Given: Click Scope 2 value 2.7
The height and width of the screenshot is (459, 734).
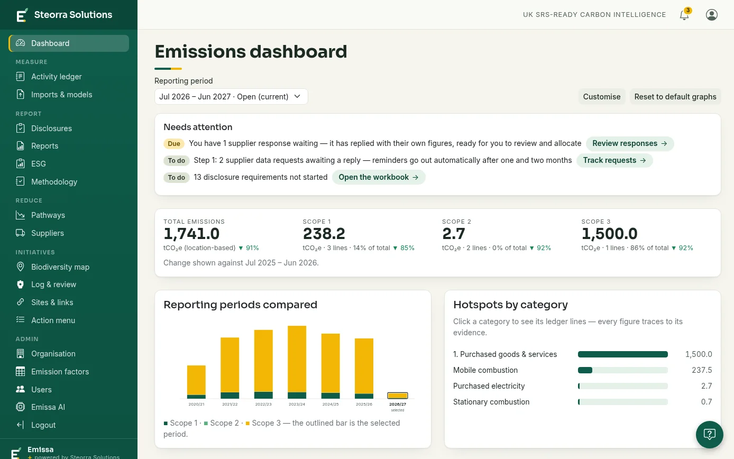Looking at the screenshot, I should (454, 234).
